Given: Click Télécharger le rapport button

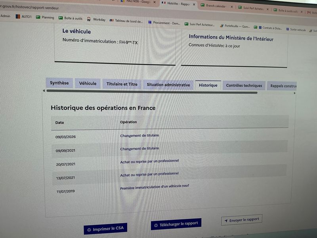Looking at the screenshot, I should pos(176,224).
